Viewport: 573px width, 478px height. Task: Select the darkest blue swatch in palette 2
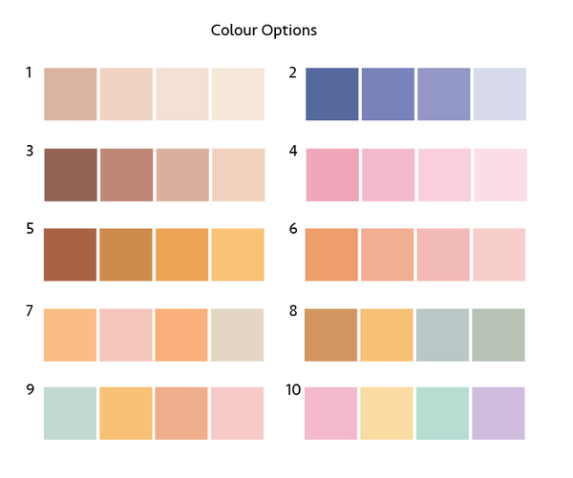tap(331, 94)
